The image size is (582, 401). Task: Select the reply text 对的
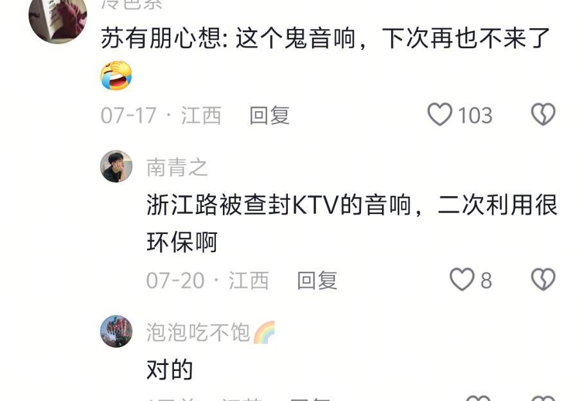click(170, 370)
